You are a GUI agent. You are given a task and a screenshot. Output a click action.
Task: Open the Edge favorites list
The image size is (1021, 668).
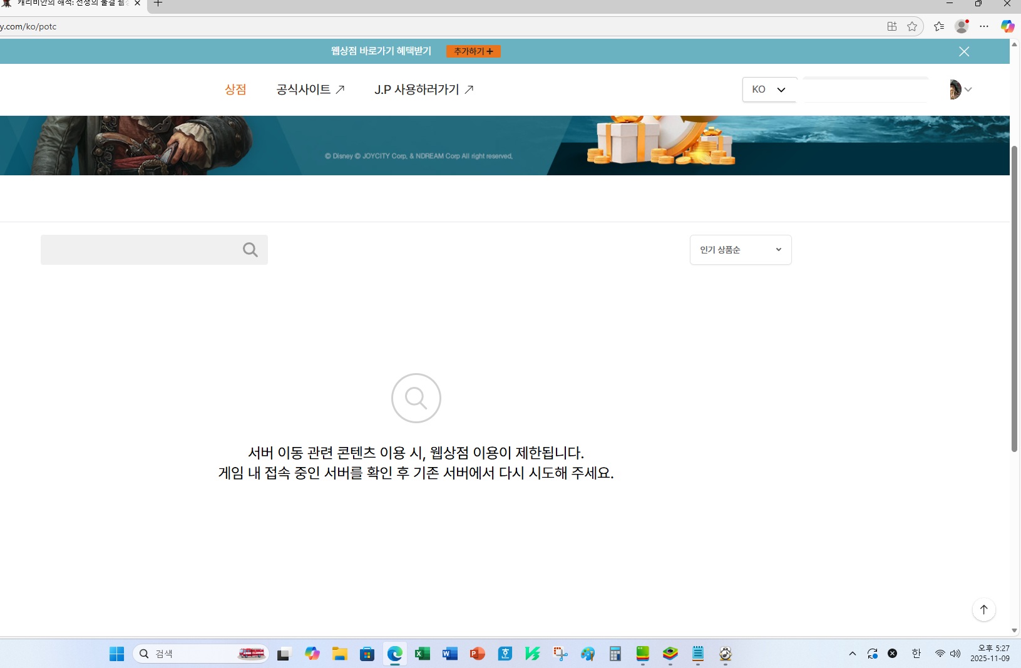coord(939,26)
